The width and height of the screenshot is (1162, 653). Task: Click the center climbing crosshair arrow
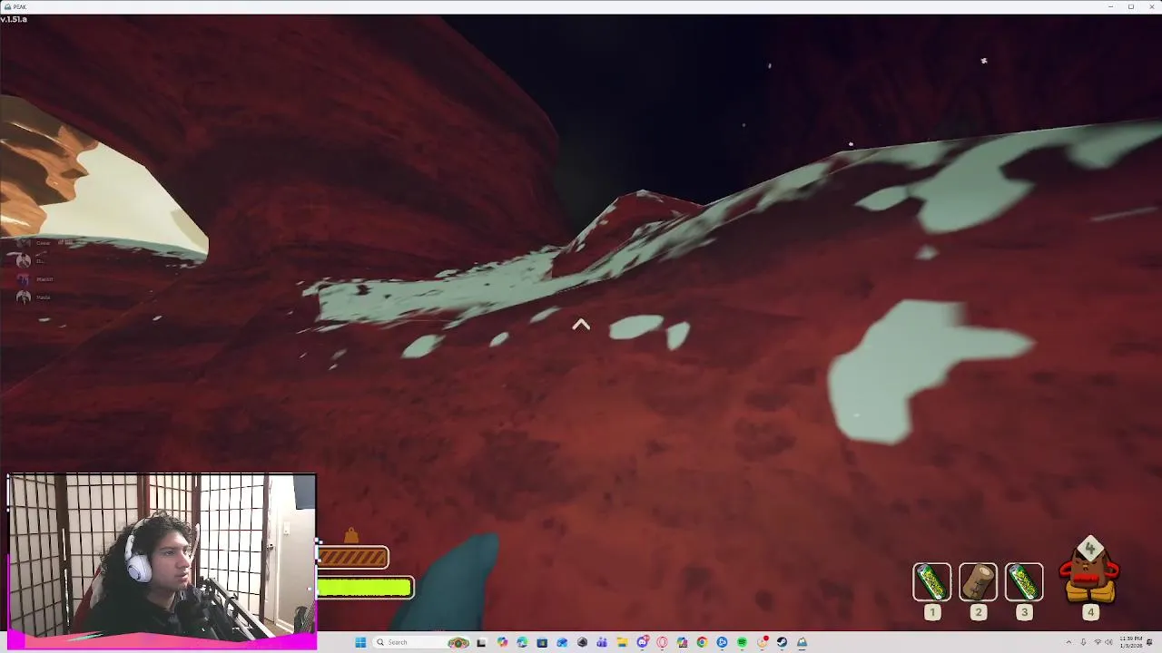click(581, 325)
